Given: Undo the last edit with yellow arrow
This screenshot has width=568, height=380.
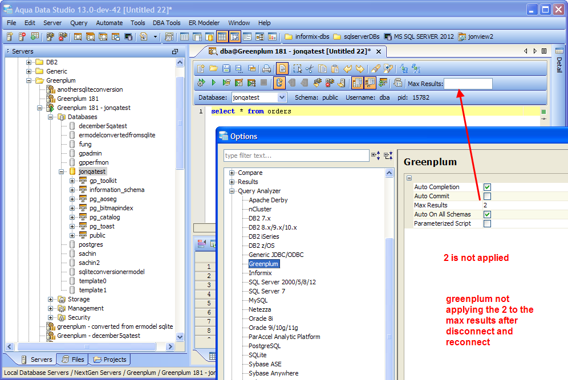Looking at the screenshot, I should (x=348, y=69).
